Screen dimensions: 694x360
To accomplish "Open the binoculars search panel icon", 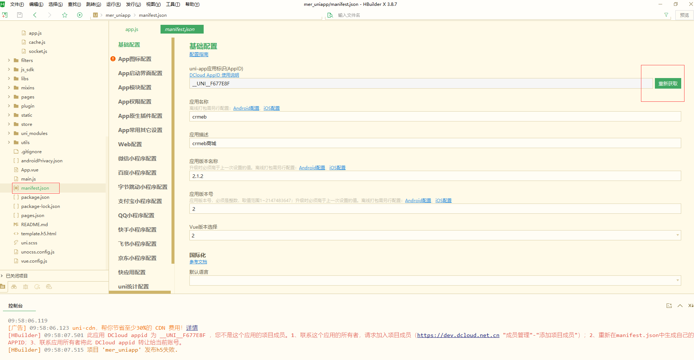I will [x=14, y=287].
